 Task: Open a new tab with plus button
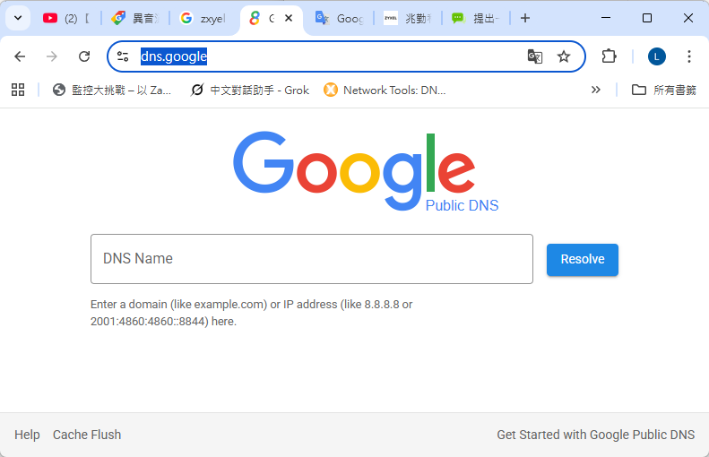(525, 18)
